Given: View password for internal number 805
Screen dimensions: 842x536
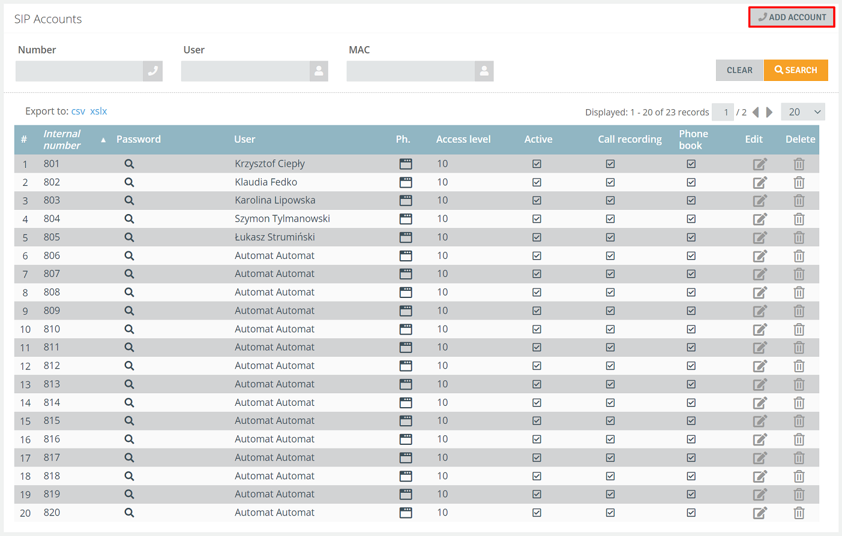Looking at the screenshot, I should pyautogui.click(x=129, y=237).
